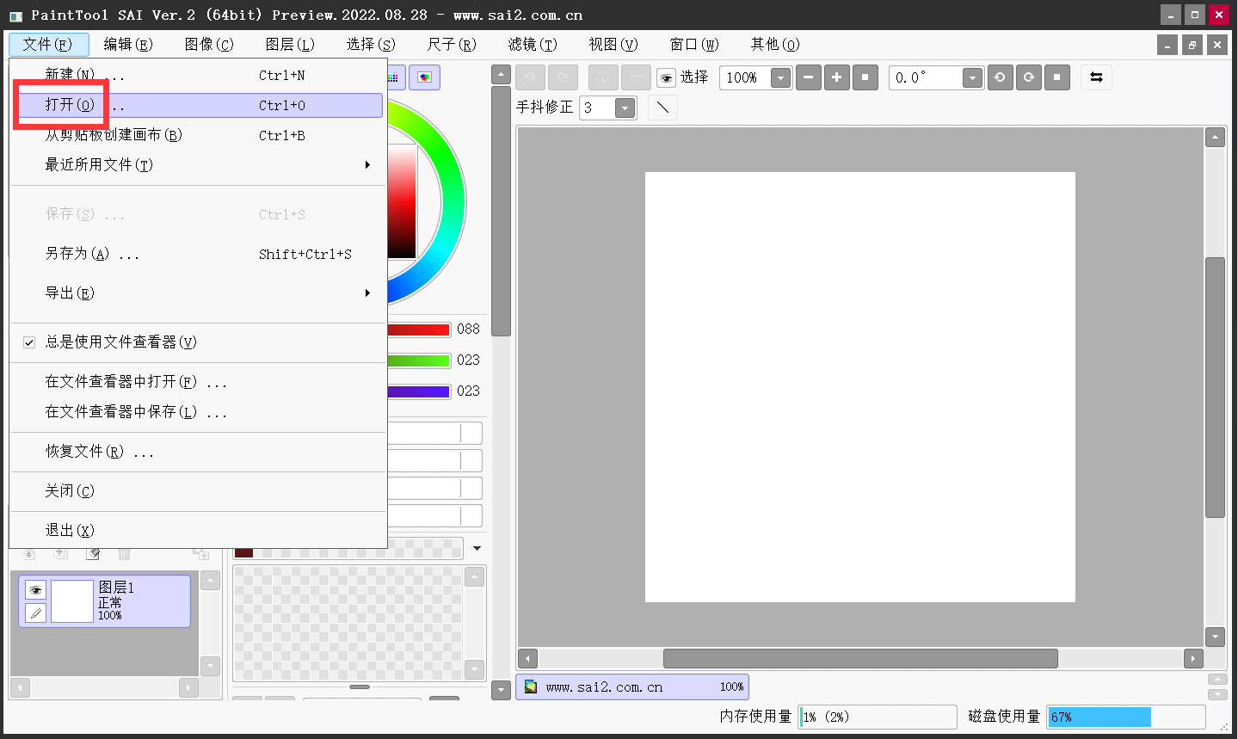Flip canvas view horizontally icon

(x=1096, y=77)
